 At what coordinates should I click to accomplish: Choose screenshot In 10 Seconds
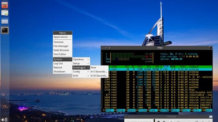tap(99, 76)
